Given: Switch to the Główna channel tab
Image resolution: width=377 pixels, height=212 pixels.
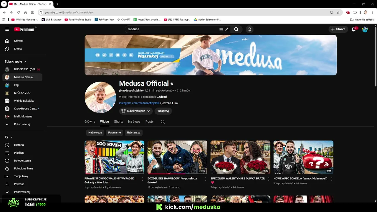Looking at the screenshot, I should (90, 122).
